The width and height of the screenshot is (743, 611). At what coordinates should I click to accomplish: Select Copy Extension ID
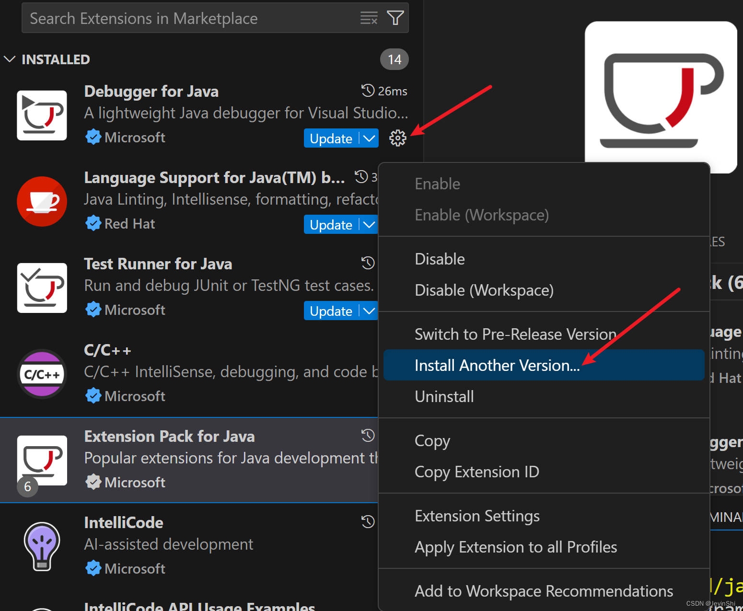[544, 472]
